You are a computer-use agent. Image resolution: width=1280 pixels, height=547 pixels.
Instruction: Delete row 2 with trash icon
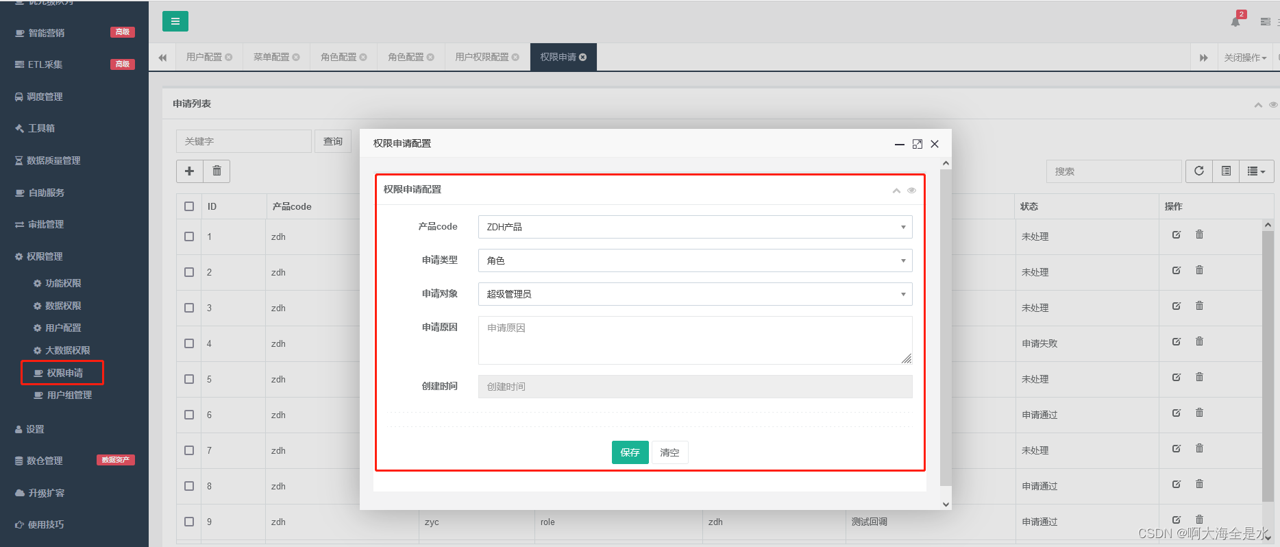[1199, 270]
